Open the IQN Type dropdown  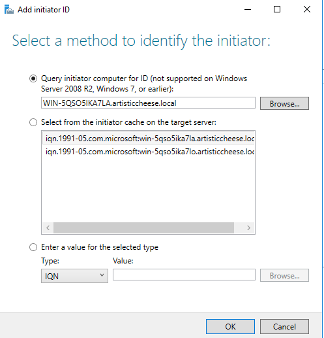[74, 276]
